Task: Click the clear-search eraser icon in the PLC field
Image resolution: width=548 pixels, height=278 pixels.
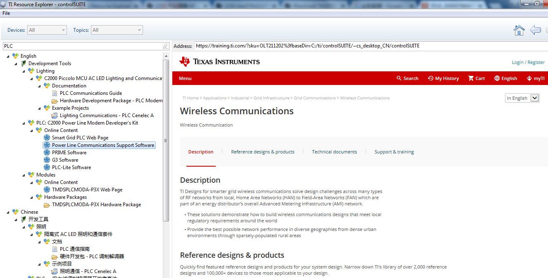Action: point(165,46)
